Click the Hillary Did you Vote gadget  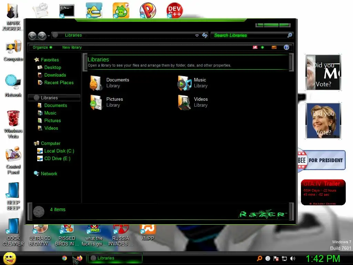tap(323, 121)
